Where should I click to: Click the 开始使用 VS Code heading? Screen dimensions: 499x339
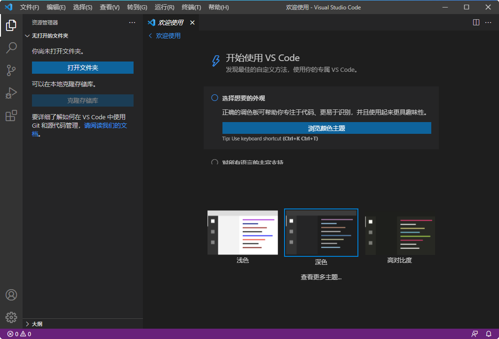pos(262,58)
